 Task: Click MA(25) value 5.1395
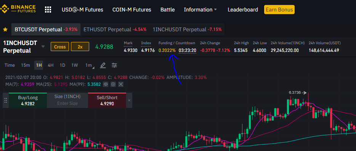point(61,84)
